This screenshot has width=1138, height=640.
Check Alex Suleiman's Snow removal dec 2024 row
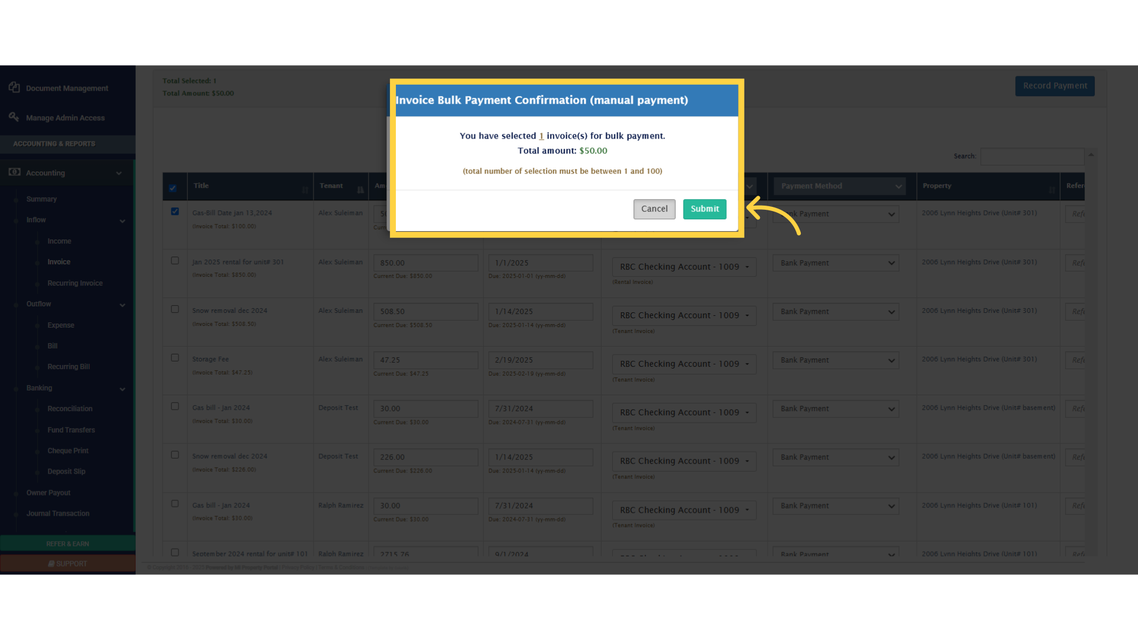pos(175,309)
